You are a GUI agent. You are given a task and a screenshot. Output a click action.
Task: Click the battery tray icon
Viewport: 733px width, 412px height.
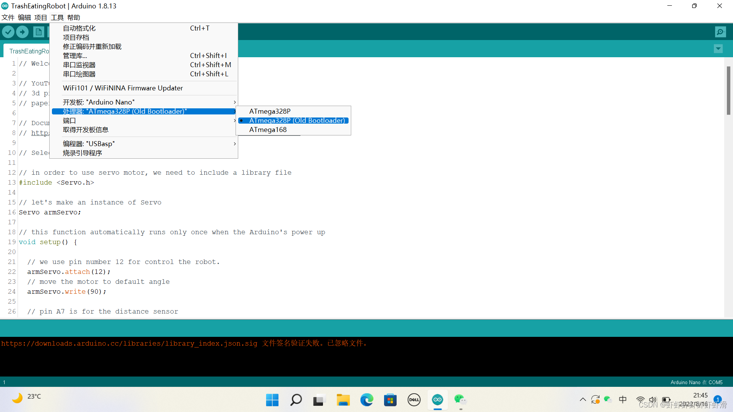coord(666,400)
